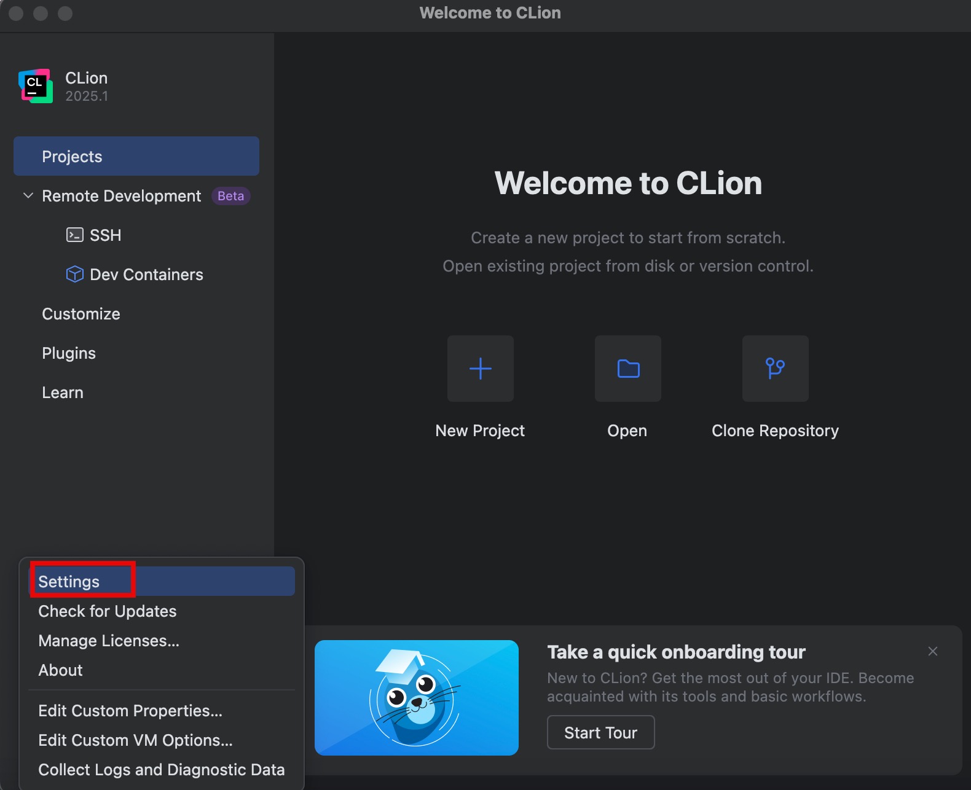Image resolution: width=971 pixels, height=790 pixels.
Task: Open the Customize section
Action: coord(81,314)
